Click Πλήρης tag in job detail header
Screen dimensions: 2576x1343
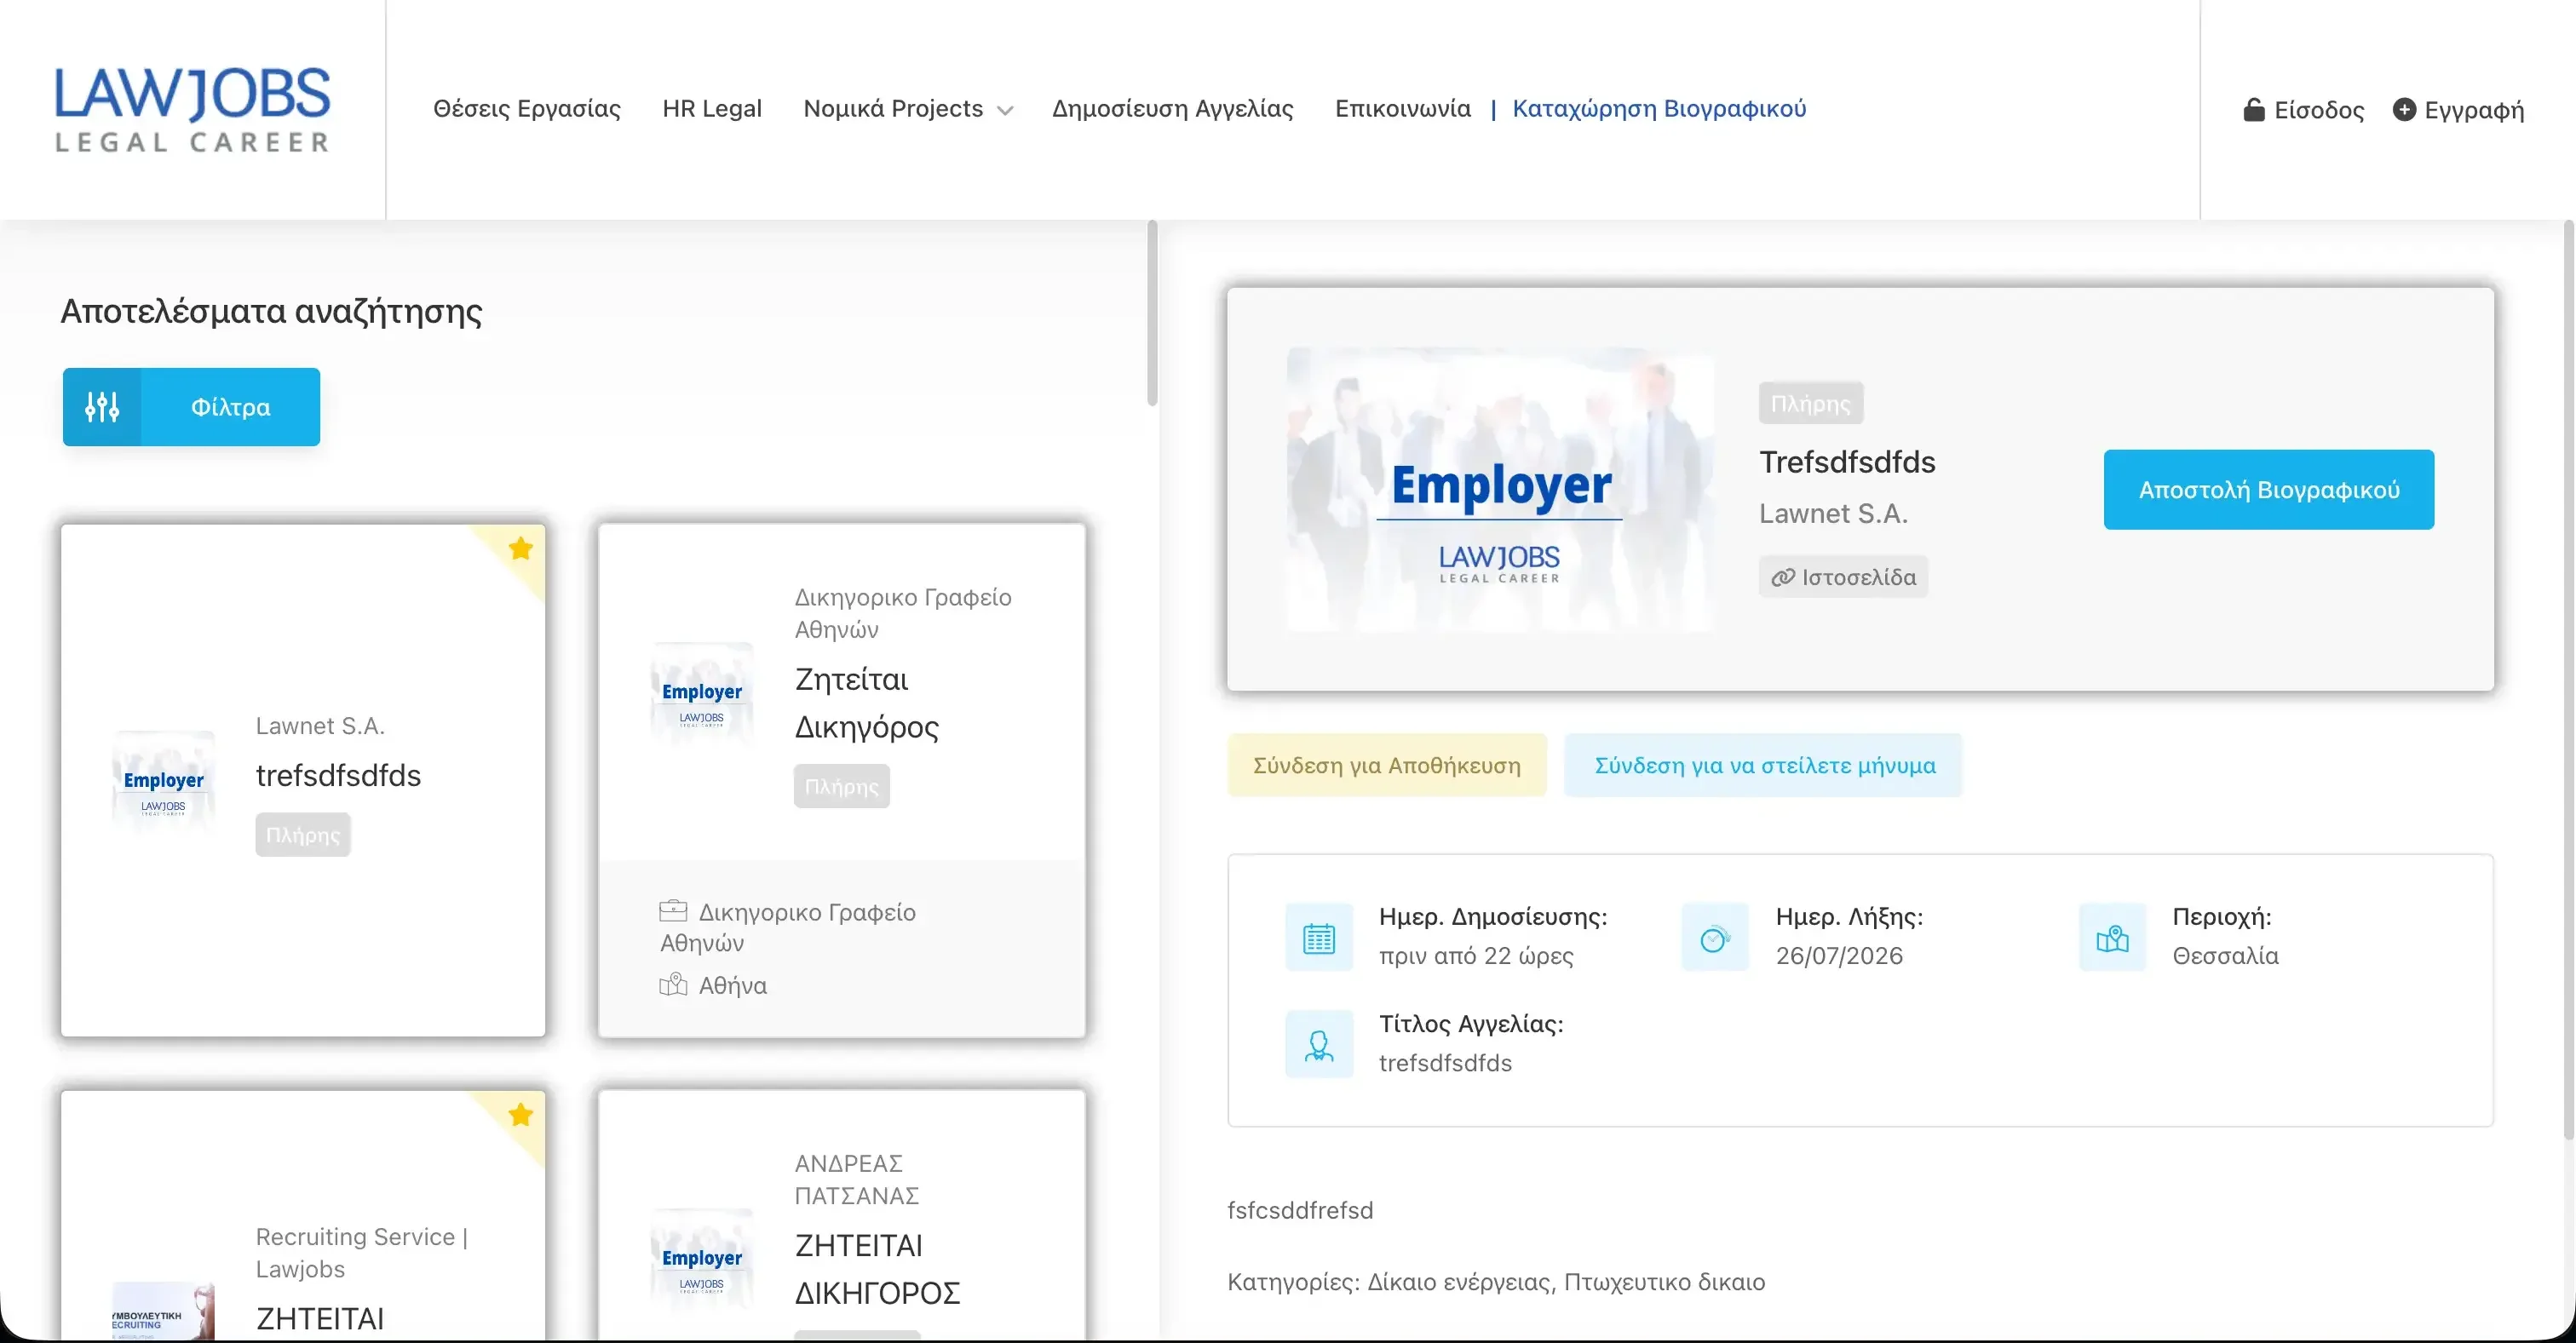(x=1811, y=404)
